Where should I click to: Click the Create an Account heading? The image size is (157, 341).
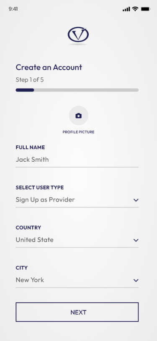[49, 67]
